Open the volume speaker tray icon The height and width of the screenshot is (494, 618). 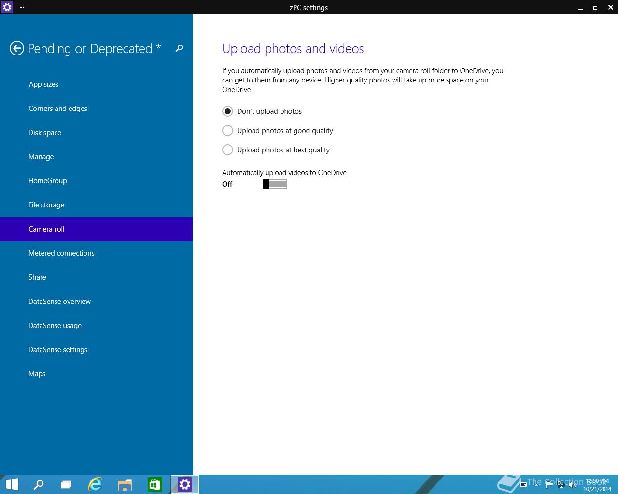(x=574, y=484)
